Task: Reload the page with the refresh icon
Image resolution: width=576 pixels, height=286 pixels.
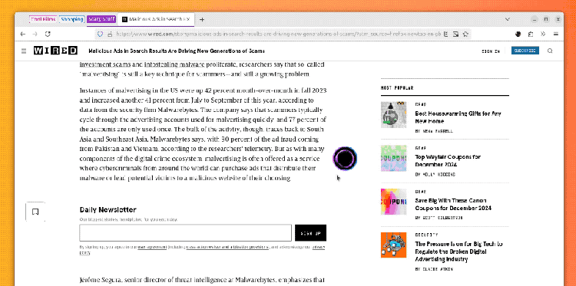Action: click(48, 34)
